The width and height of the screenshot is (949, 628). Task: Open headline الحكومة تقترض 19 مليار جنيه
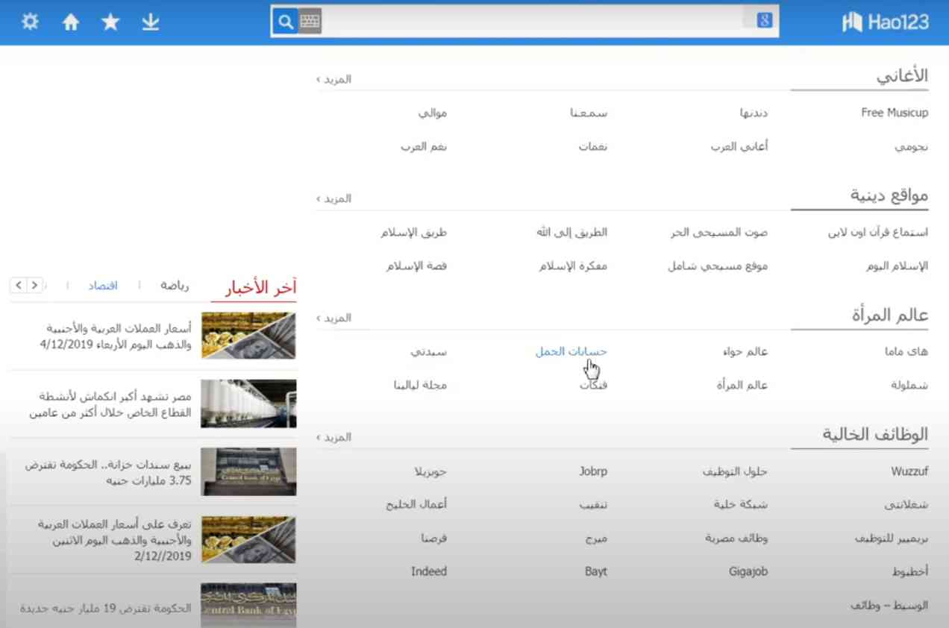106,609
